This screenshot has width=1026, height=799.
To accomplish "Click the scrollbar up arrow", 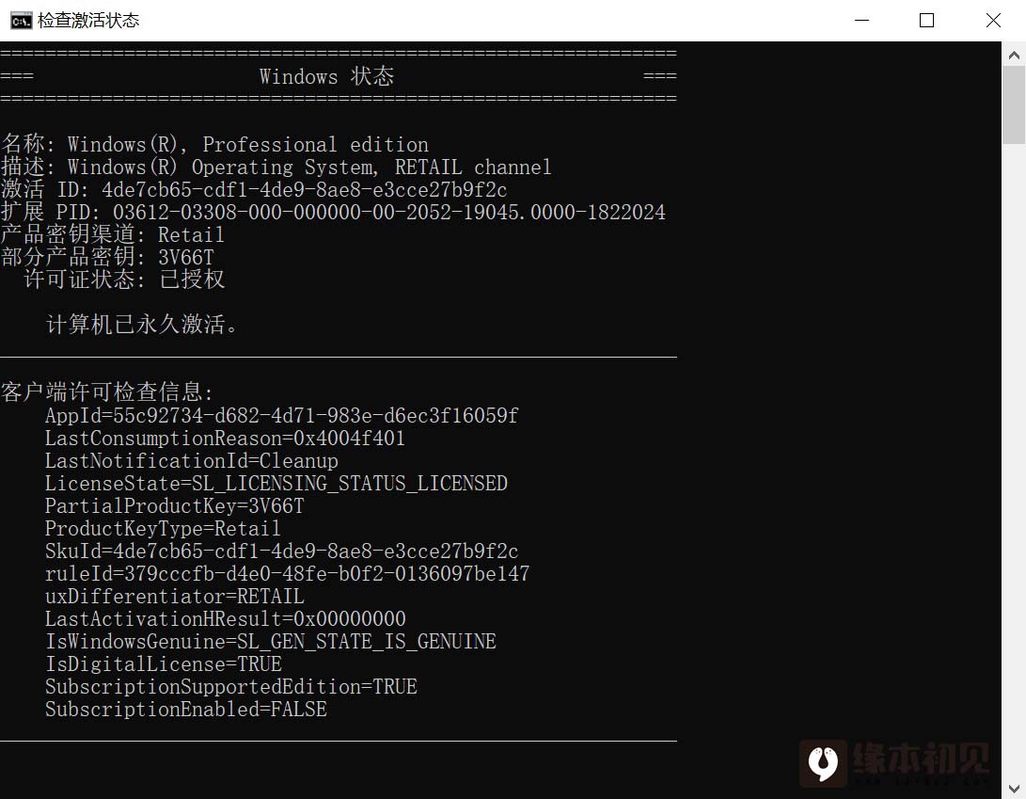I will click(1014, 56).
